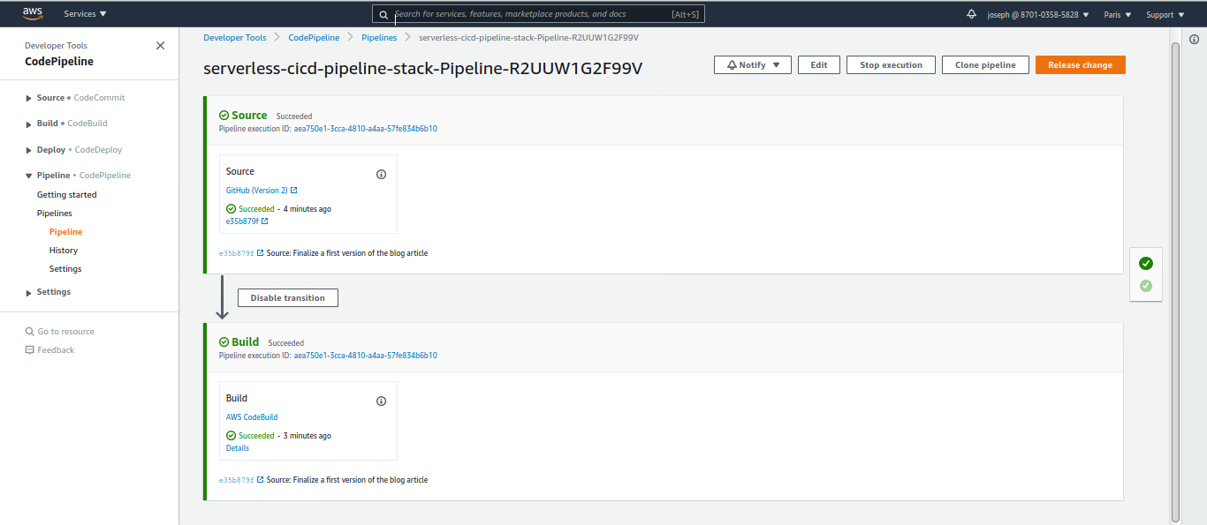Open the Paris region selector
The height and width of the screenshot is (525, 1207).
pos(1118,15)
